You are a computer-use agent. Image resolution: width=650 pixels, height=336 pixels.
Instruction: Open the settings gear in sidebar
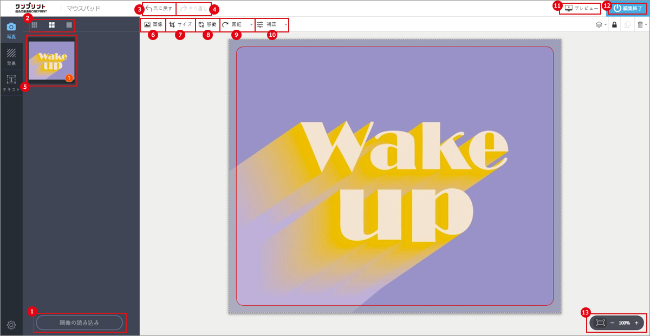point(11,325)
